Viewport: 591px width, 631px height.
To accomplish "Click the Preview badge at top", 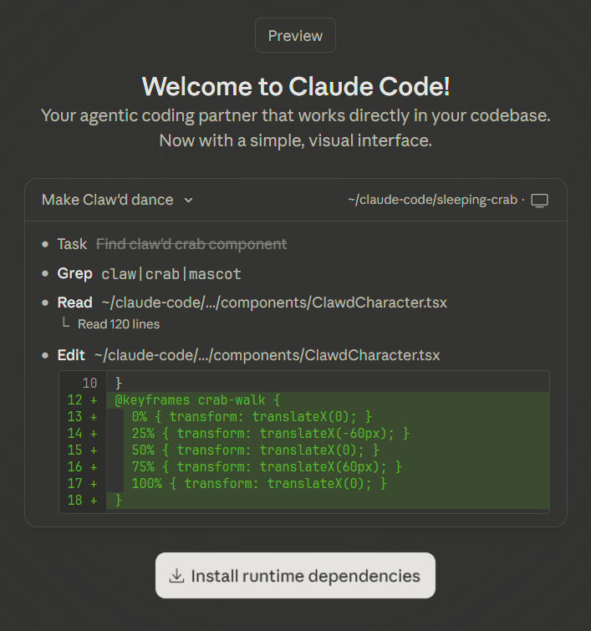I will coord(295,35).
